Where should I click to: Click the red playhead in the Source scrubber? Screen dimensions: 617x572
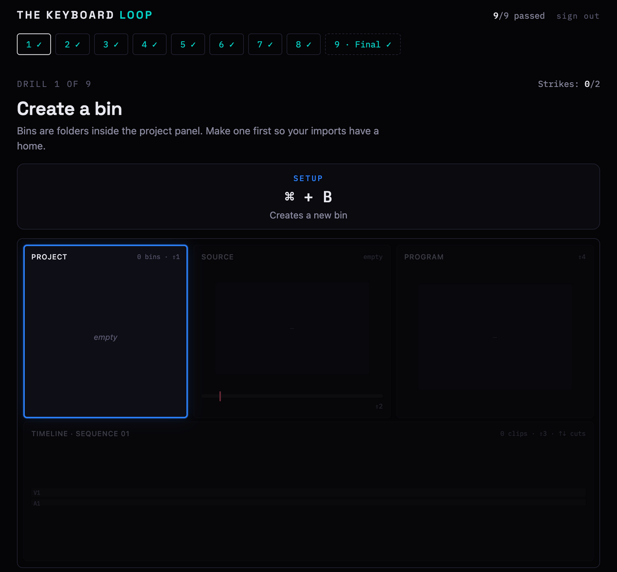220,396
